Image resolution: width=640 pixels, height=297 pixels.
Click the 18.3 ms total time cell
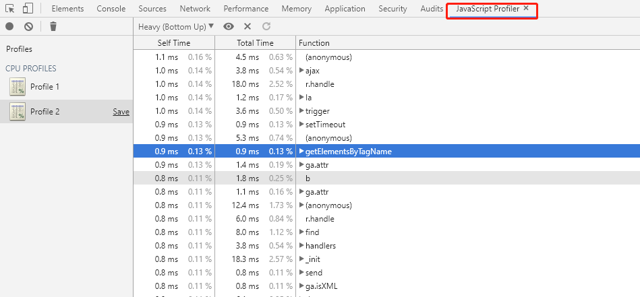point(247,259)
